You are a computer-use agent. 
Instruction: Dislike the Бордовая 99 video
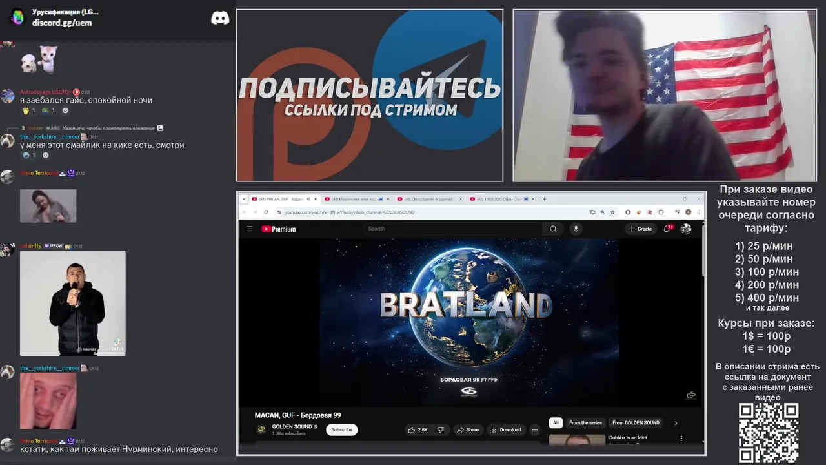(x=441, y=429)
